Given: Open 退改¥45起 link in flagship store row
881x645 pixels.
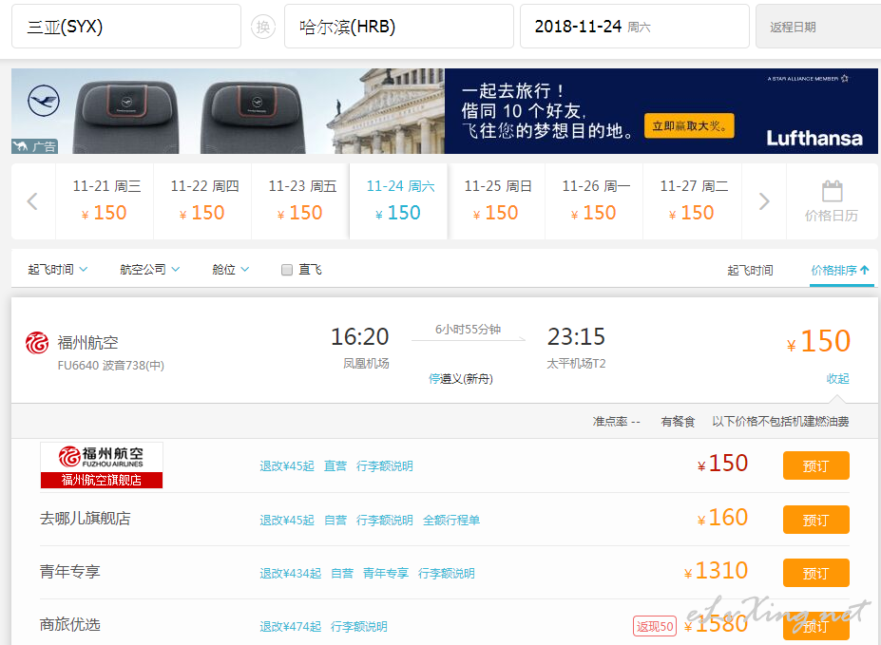Looking at the screenshot, I should pyautogui.click(x=287, y=465).
